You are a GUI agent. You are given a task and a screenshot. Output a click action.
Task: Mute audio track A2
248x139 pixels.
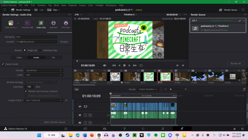90,123
